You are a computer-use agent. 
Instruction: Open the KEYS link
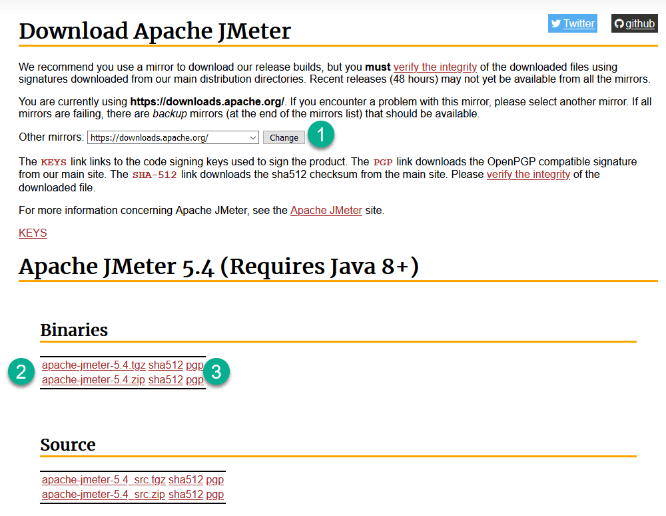tap(32, 233)
